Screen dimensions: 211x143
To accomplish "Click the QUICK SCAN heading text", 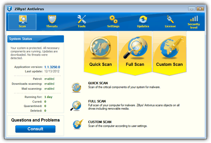I will [98, 83].
